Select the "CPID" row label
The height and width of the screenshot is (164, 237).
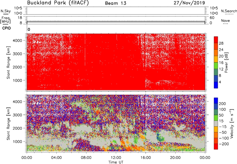(x=7, y=28)
